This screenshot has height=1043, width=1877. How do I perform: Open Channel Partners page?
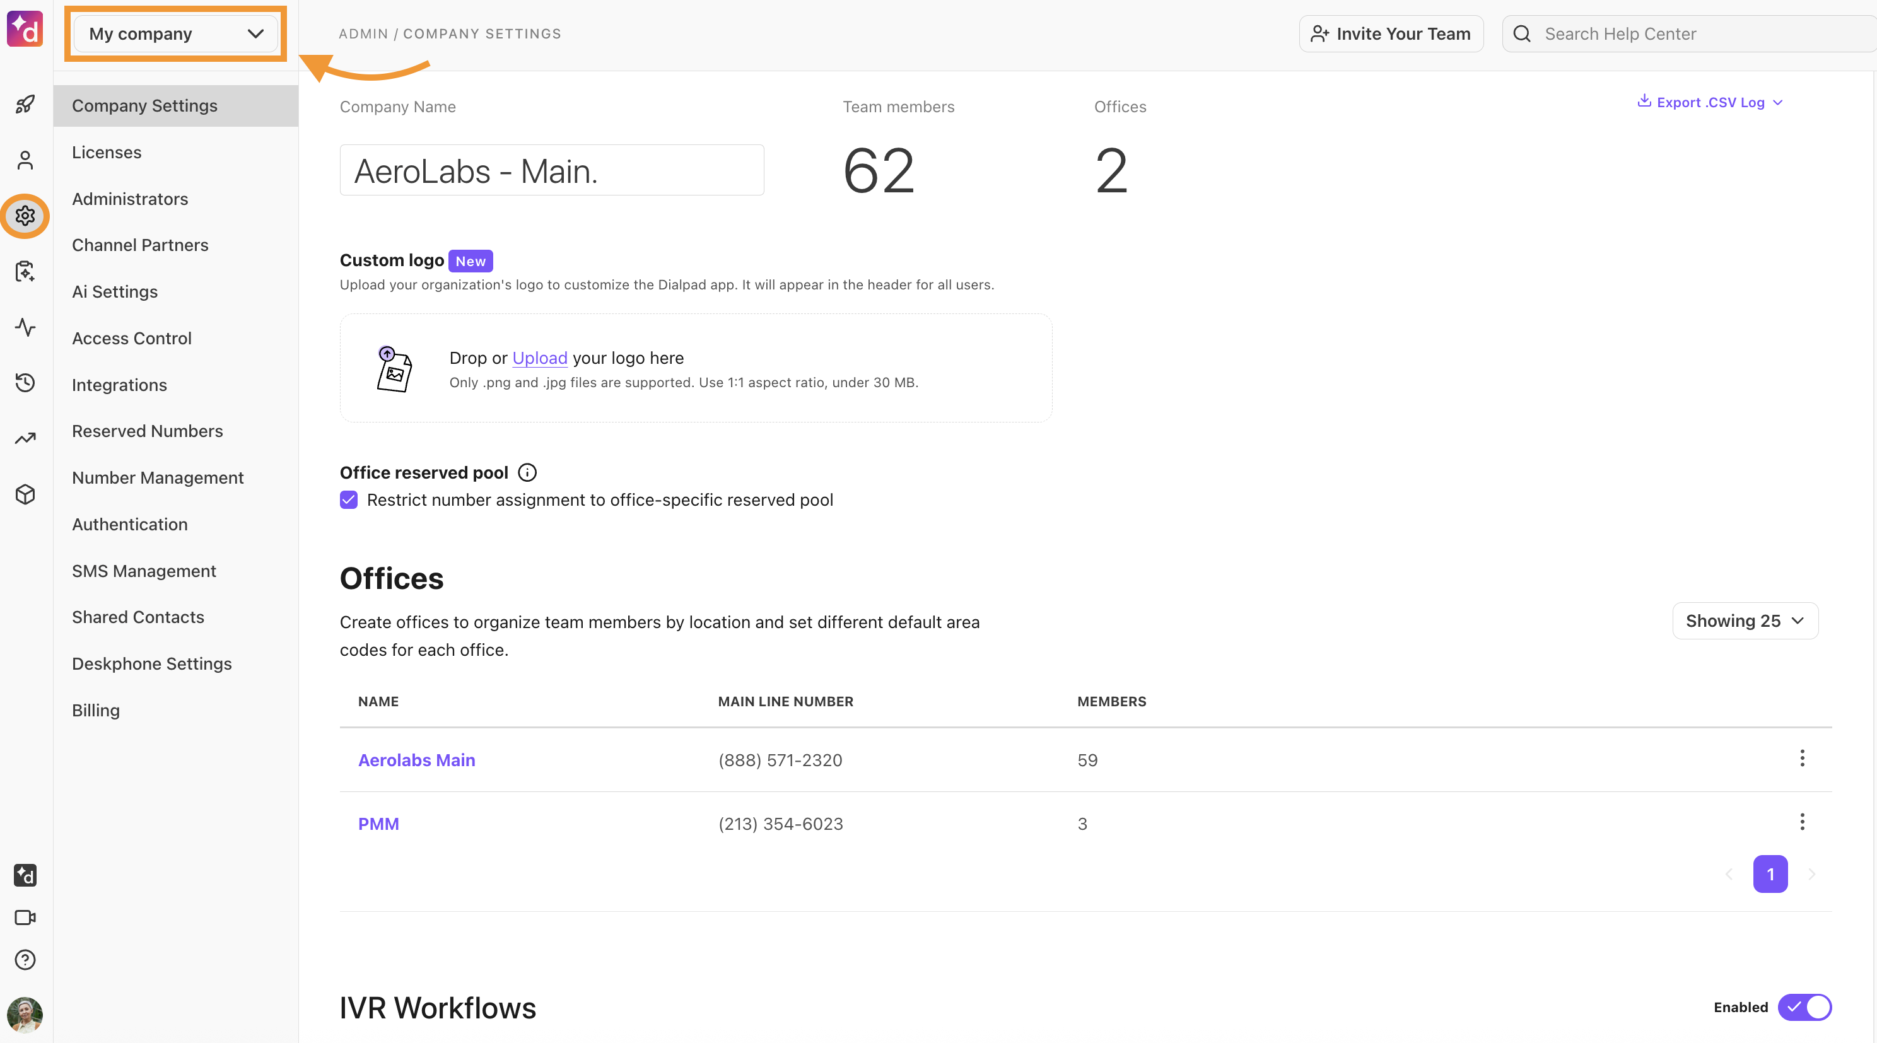(x=140, y=245)
